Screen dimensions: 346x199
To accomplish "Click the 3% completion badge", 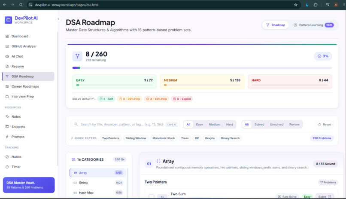I will 323,56.
